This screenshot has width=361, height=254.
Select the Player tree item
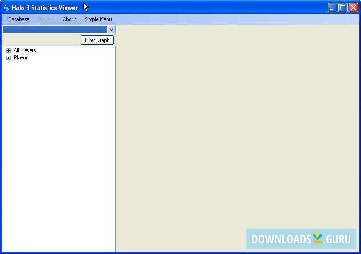point(21,58)
